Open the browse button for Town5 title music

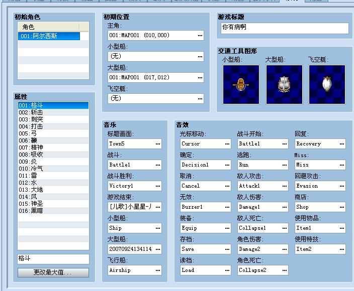(x=158, y=143)
